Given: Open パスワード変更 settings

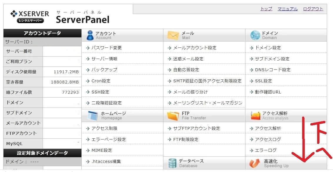Looking at the screenshot, I should point(106,48).
